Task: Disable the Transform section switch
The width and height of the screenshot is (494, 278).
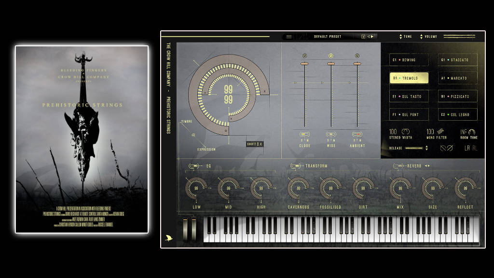Action: pyautogui.click(x=295, y=166)
